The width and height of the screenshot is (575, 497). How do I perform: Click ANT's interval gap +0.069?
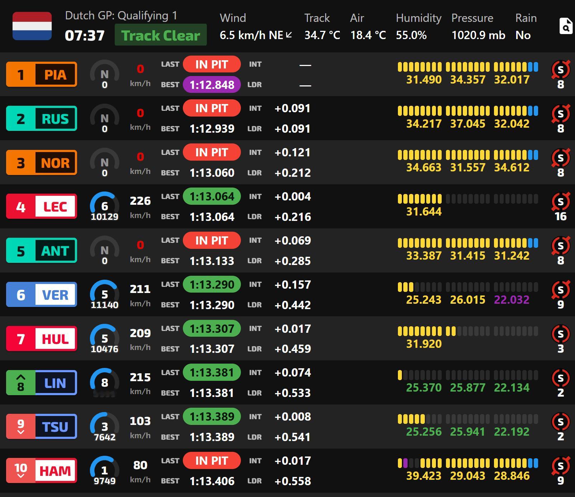pos(293,241)
